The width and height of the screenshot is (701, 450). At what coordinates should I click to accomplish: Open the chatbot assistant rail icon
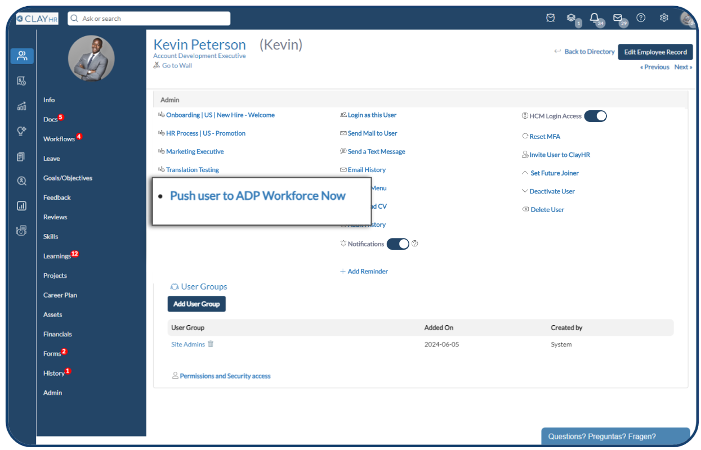pyautogui.click(x=21, y=231)
